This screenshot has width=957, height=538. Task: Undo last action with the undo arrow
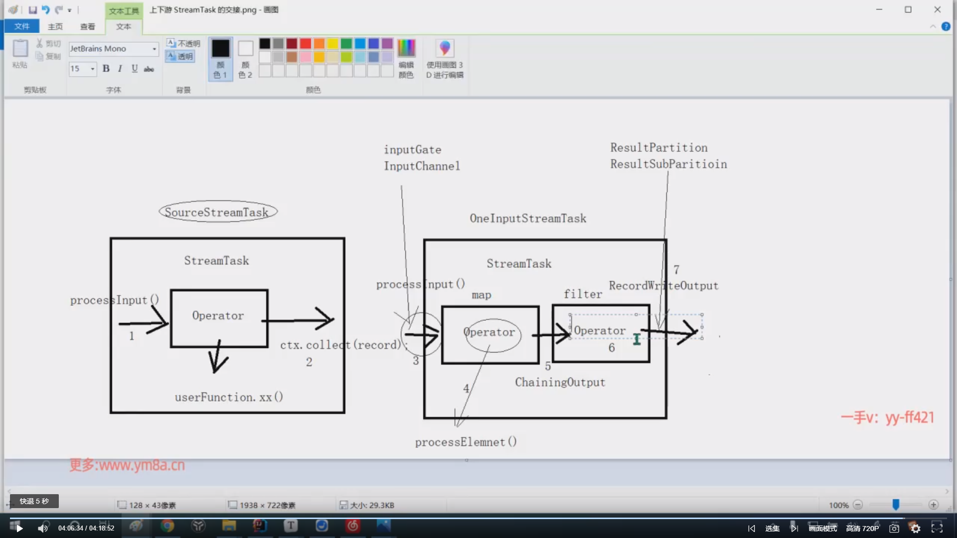(x=45, y=9)
